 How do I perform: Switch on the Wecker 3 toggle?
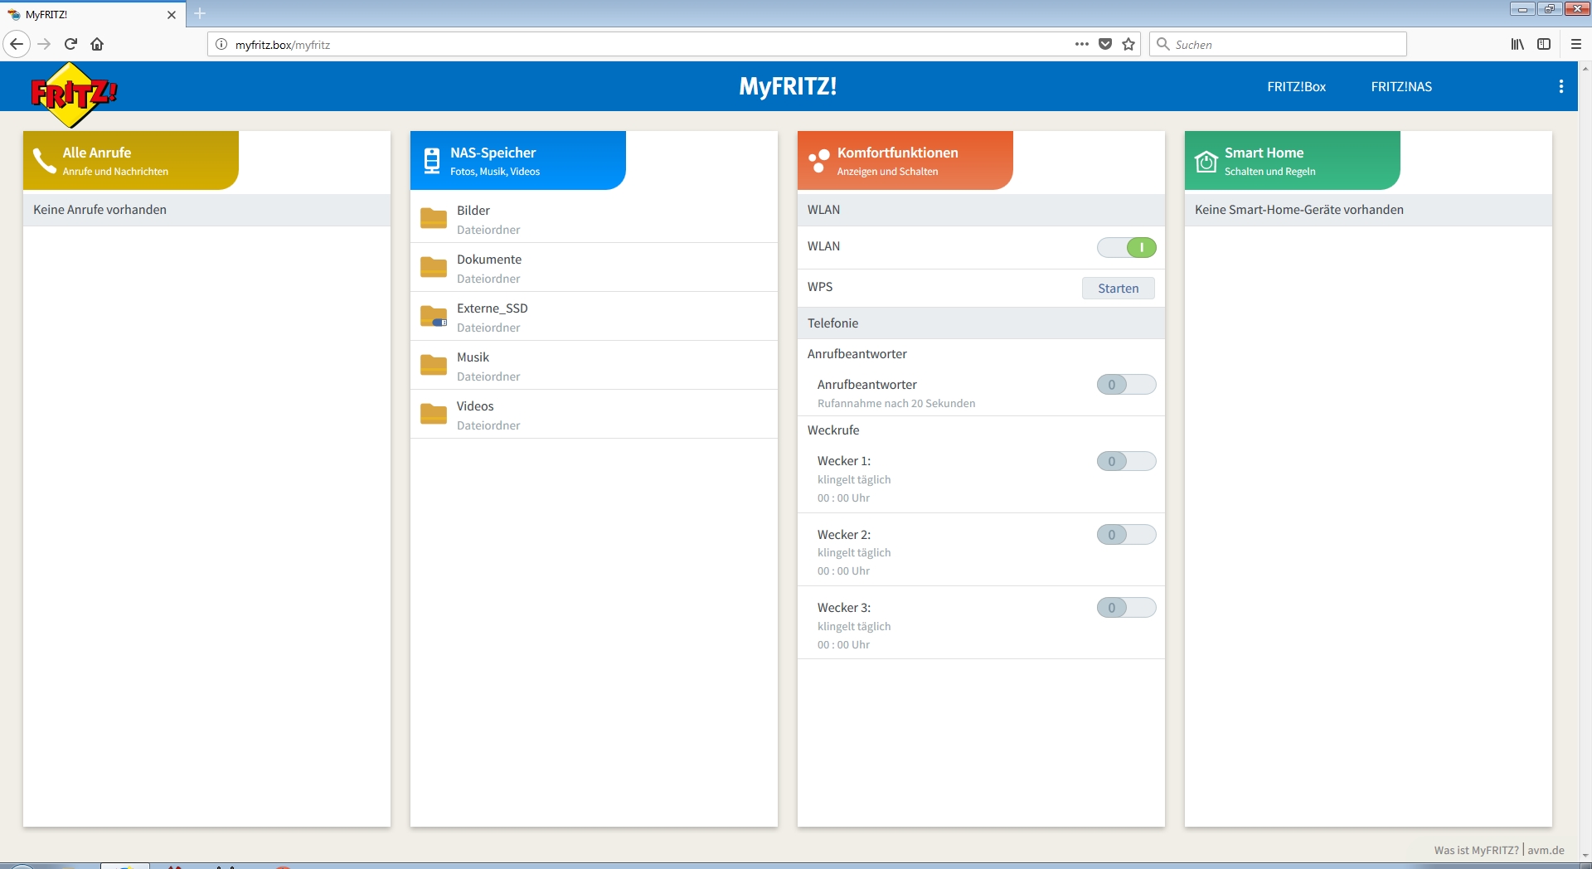1126,608
